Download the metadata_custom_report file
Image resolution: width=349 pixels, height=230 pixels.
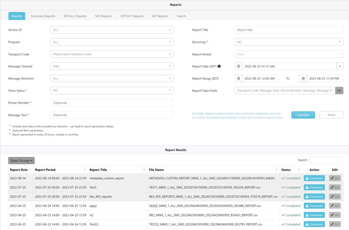pyautogui.click(x=314, y=178)
